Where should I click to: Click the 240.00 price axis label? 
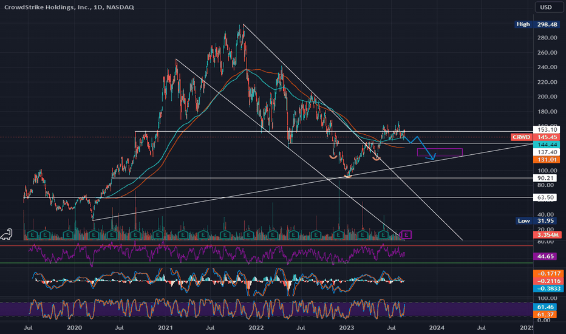coord(547,67)
